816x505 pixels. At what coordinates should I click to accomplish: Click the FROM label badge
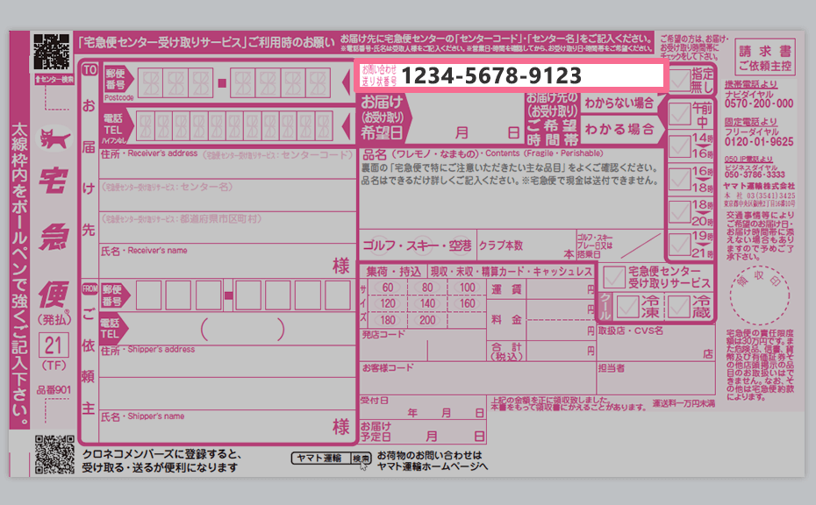coord(89,287)
